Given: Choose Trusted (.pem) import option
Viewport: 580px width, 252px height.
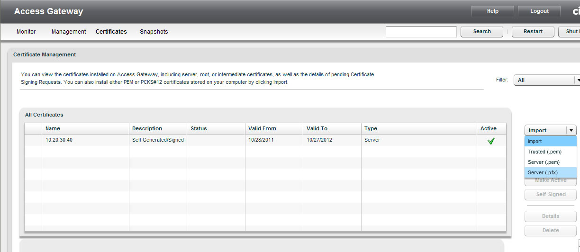Looking at the screenshot, I should pos(550,152).
